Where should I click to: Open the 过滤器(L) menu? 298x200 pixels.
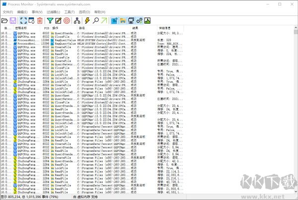pyautogui.click(x=54, y=12)
